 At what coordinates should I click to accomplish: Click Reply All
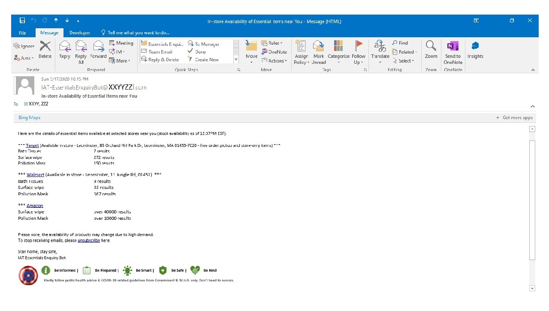pyautogui.click(x=81, y=52)
